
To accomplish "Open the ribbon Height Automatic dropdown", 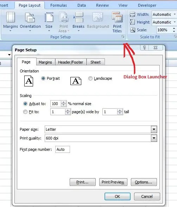I will point(175,22).
